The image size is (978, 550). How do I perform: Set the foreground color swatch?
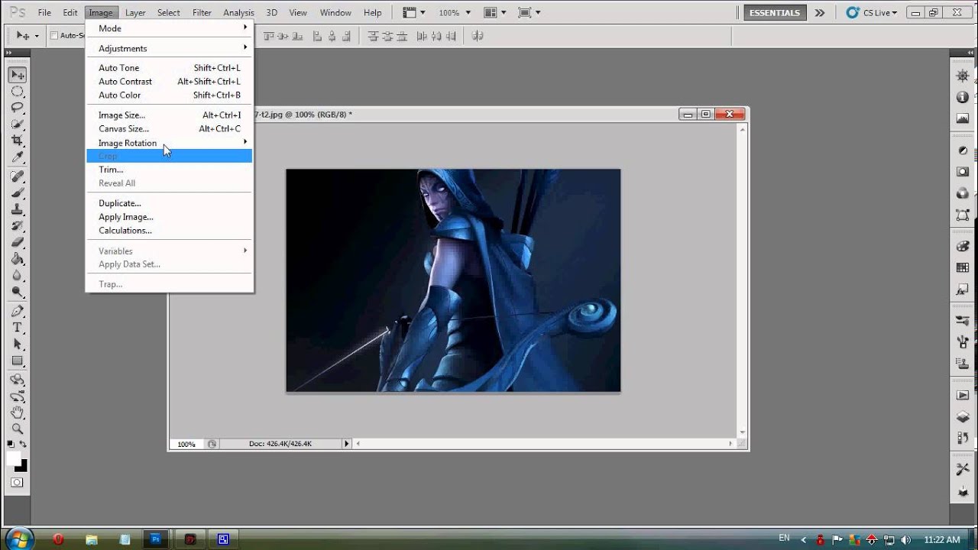pyautogui.click(x=14, y=458)
